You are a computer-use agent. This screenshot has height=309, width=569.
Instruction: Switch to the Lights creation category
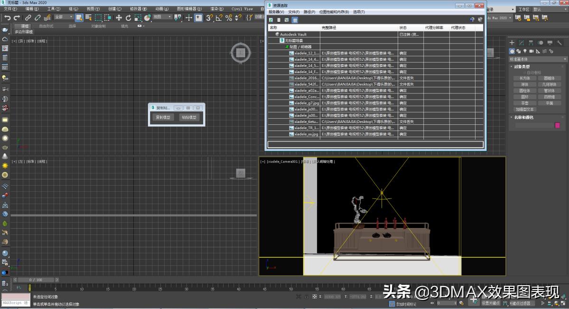click(526, 51)
